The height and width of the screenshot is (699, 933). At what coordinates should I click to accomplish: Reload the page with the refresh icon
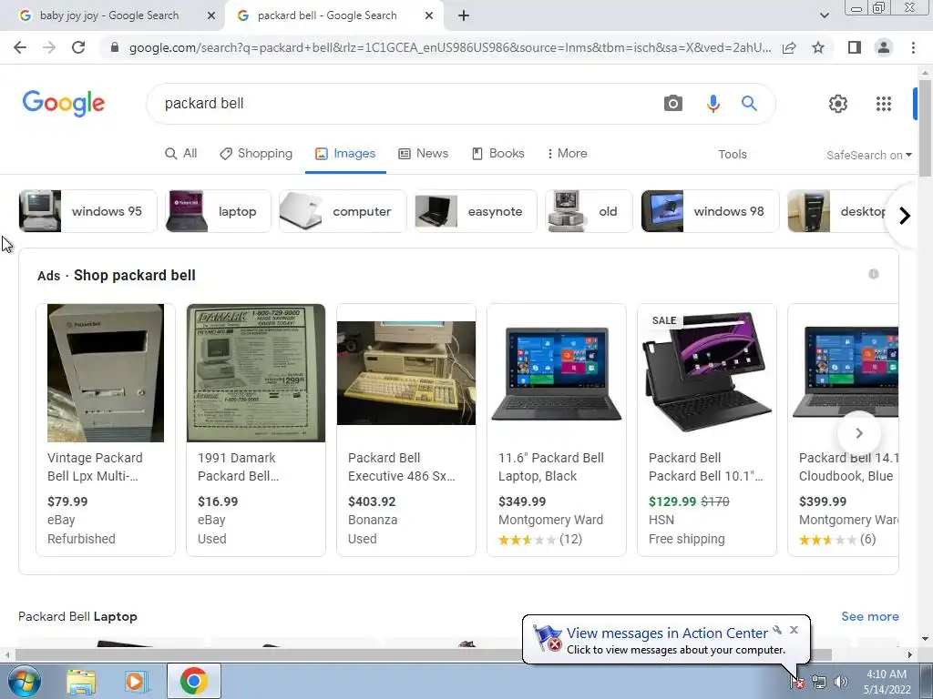tap(78, 47)
